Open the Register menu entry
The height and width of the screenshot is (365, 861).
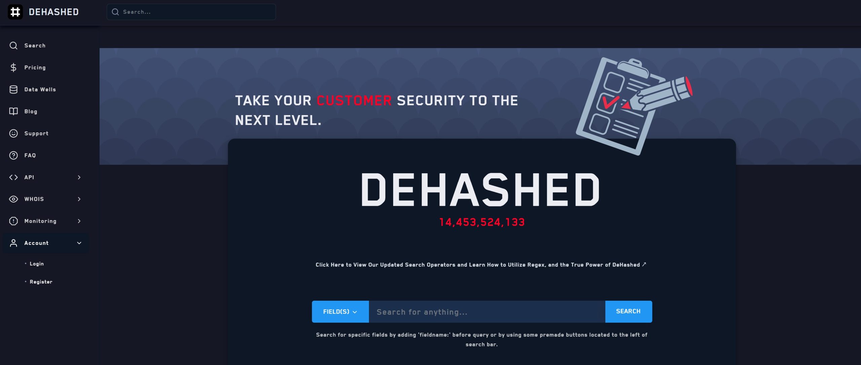coord(41,282)
